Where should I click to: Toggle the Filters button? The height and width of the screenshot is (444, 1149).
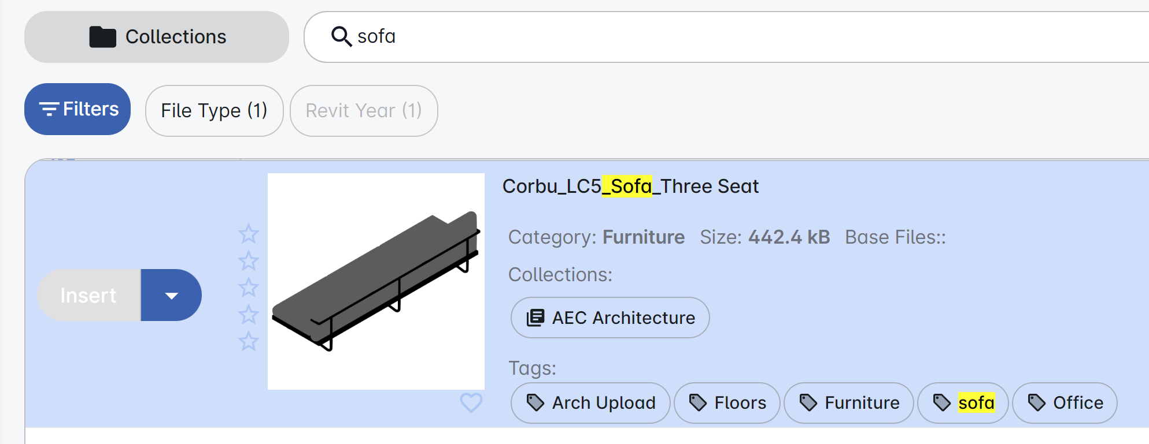pos(77,109)
